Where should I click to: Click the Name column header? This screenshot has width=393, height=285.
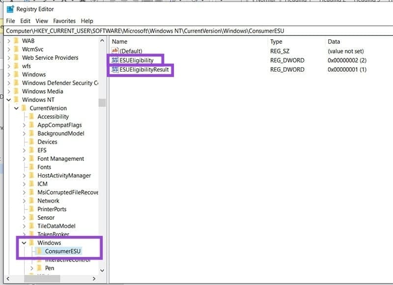[119, 41]
